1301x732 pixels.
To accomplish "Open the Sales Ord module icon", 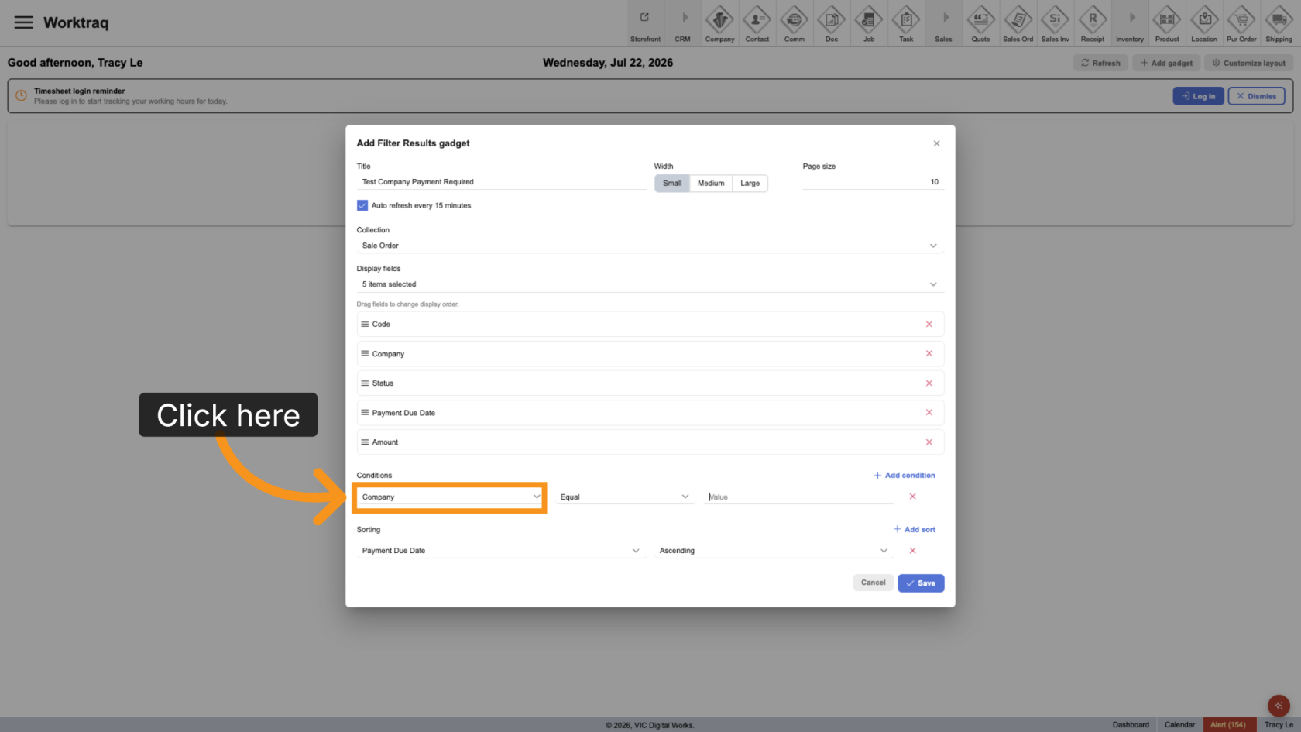I will (x=1018, y=23).
